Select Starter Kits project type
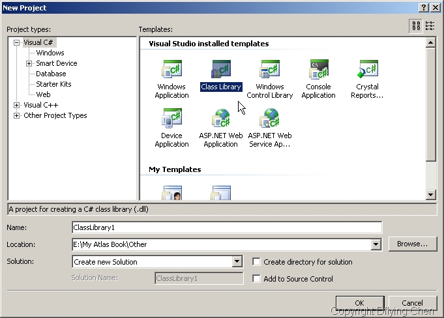Screen dimensions: 444x318 click(x=53, y=84)
